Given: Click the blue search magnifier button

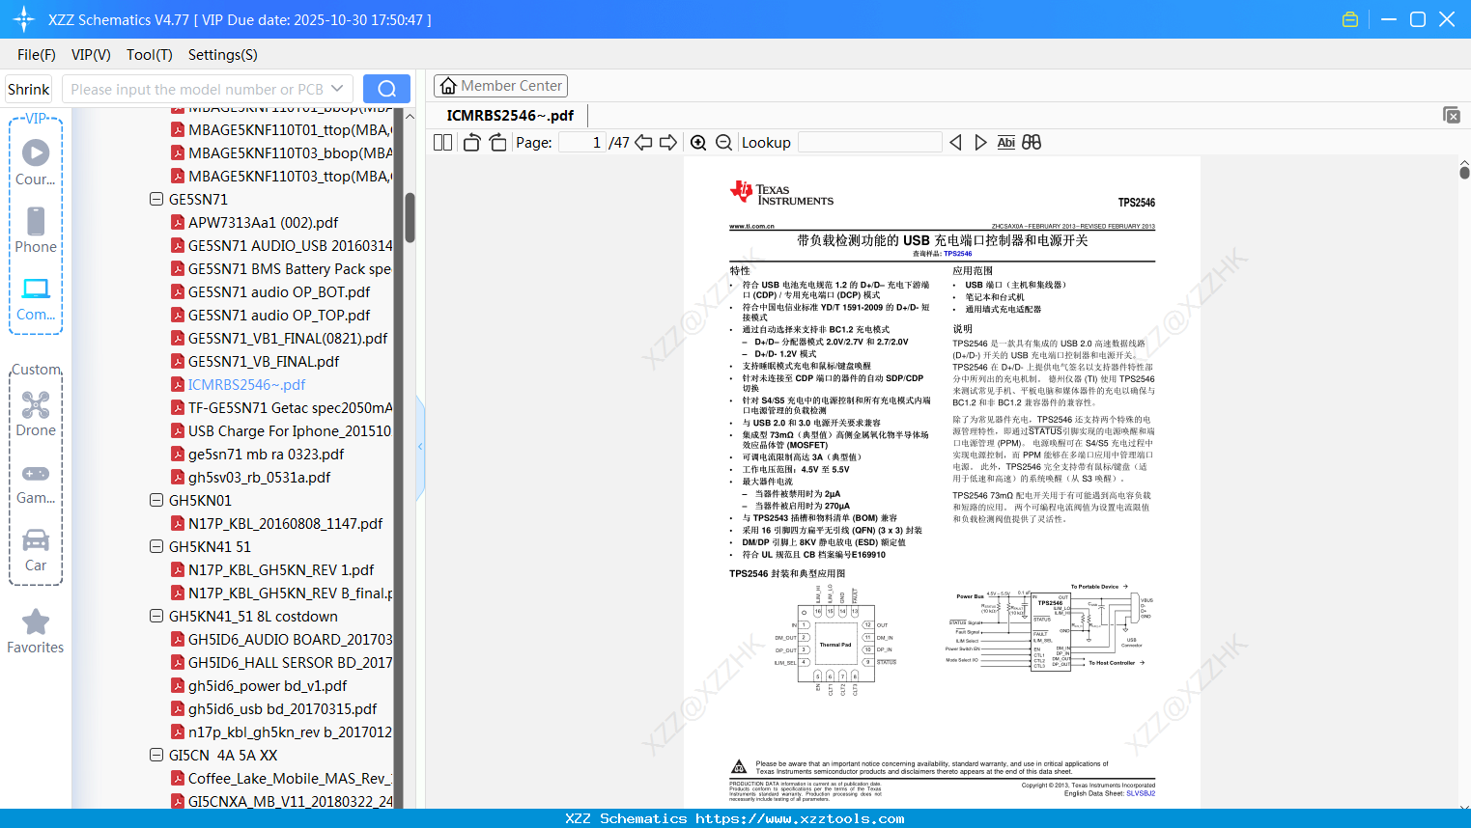Looking at the screenshot, I should (386, 89).
